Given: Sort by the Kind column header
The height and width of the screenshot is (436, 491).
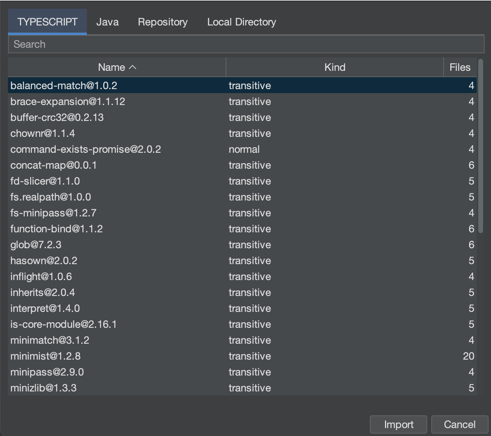Looking at the screenshot, I should point(334,67).
